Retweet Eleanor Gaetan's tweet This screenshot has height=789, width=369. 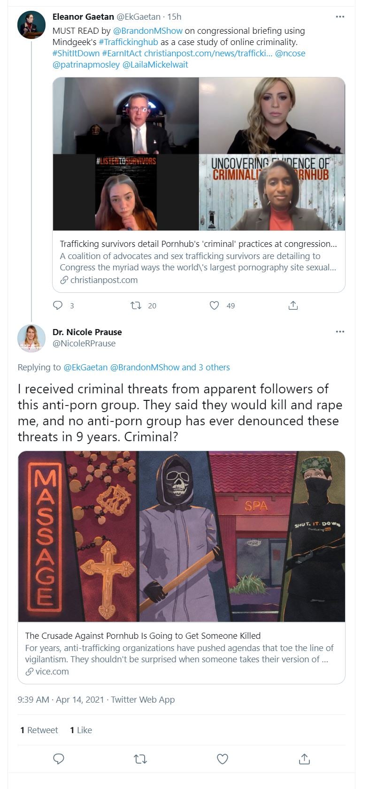pos(136,306)
